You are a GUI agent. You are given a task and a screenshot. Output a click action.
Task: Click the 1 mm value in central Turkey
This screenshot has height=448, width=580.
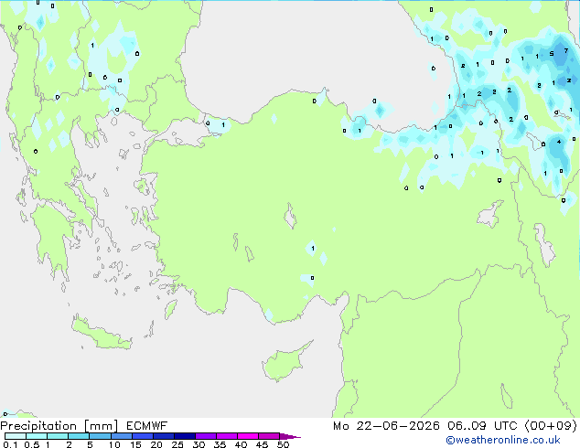click(x=313, y=248)
